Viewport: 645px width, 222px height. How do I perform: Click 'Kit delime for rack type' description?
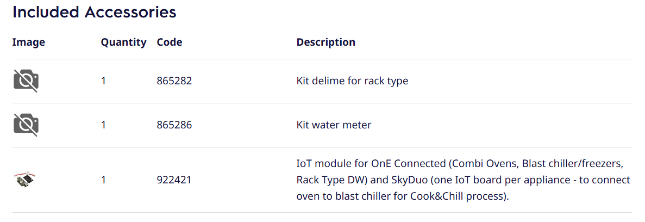pyautogui.click(x=352, y=81)
